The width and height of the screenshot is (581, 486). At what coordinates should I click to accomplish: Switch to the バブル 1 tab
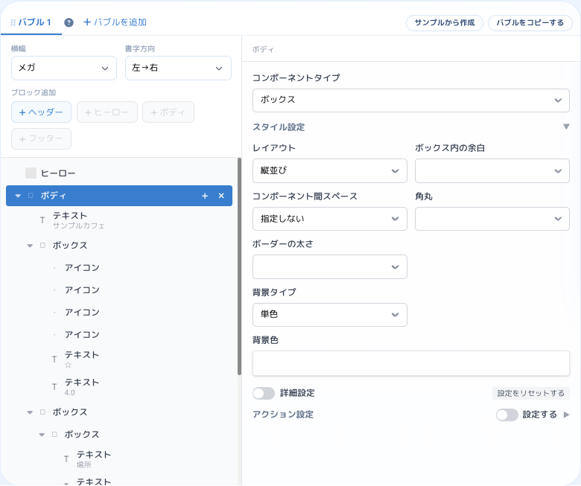(x=31, y=22)
